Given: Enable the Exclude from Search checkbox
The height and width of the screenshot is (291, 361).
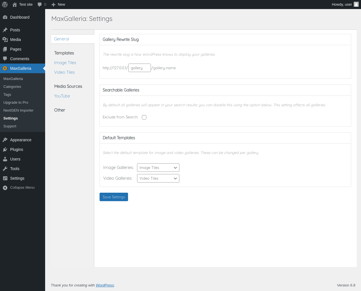Looking at the screenshot, I should [x=144, y=117].
